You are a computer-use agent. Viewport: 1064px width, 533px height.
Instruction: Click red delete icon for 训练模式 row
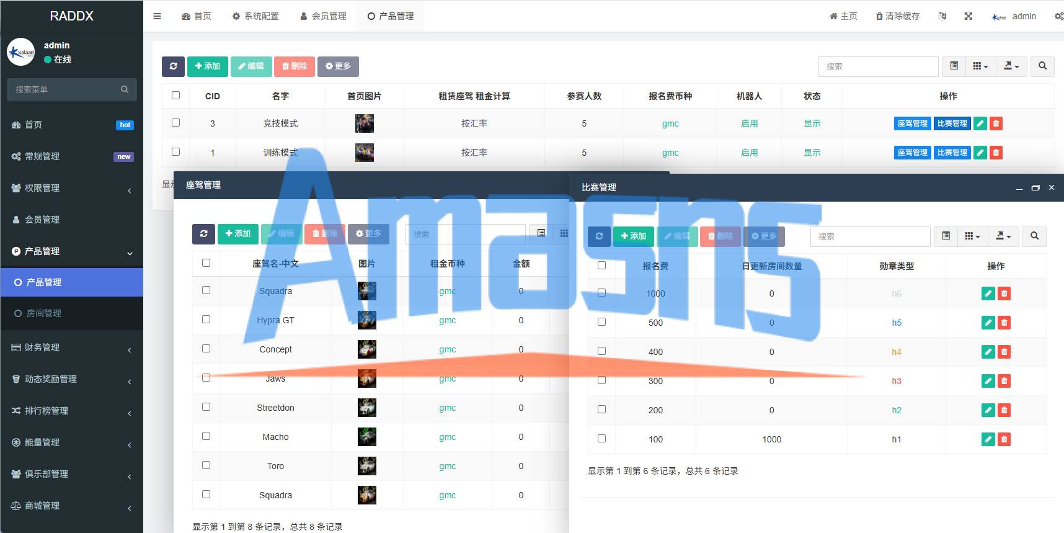tap(996, 153)
